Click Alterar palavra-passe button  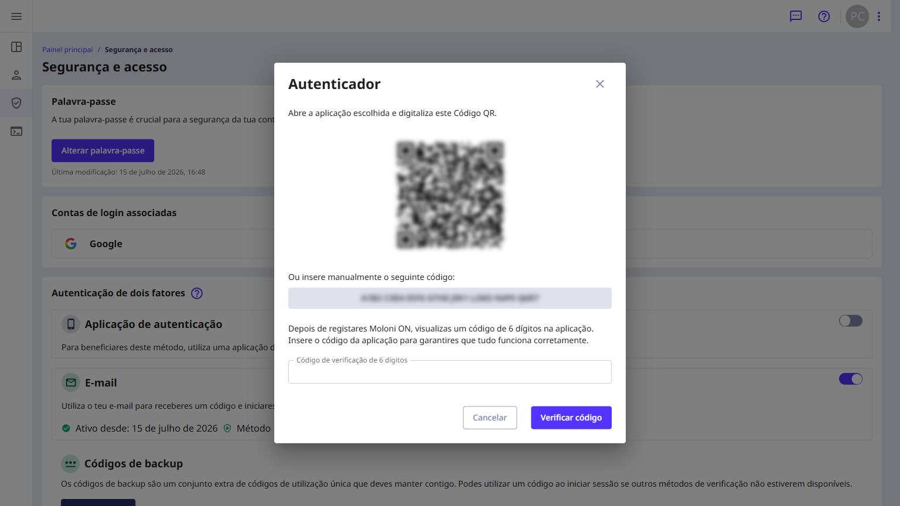tap(103, 151)
